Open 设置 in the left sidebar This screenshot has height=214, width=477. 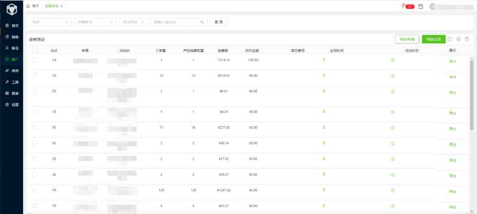[12, 105]
